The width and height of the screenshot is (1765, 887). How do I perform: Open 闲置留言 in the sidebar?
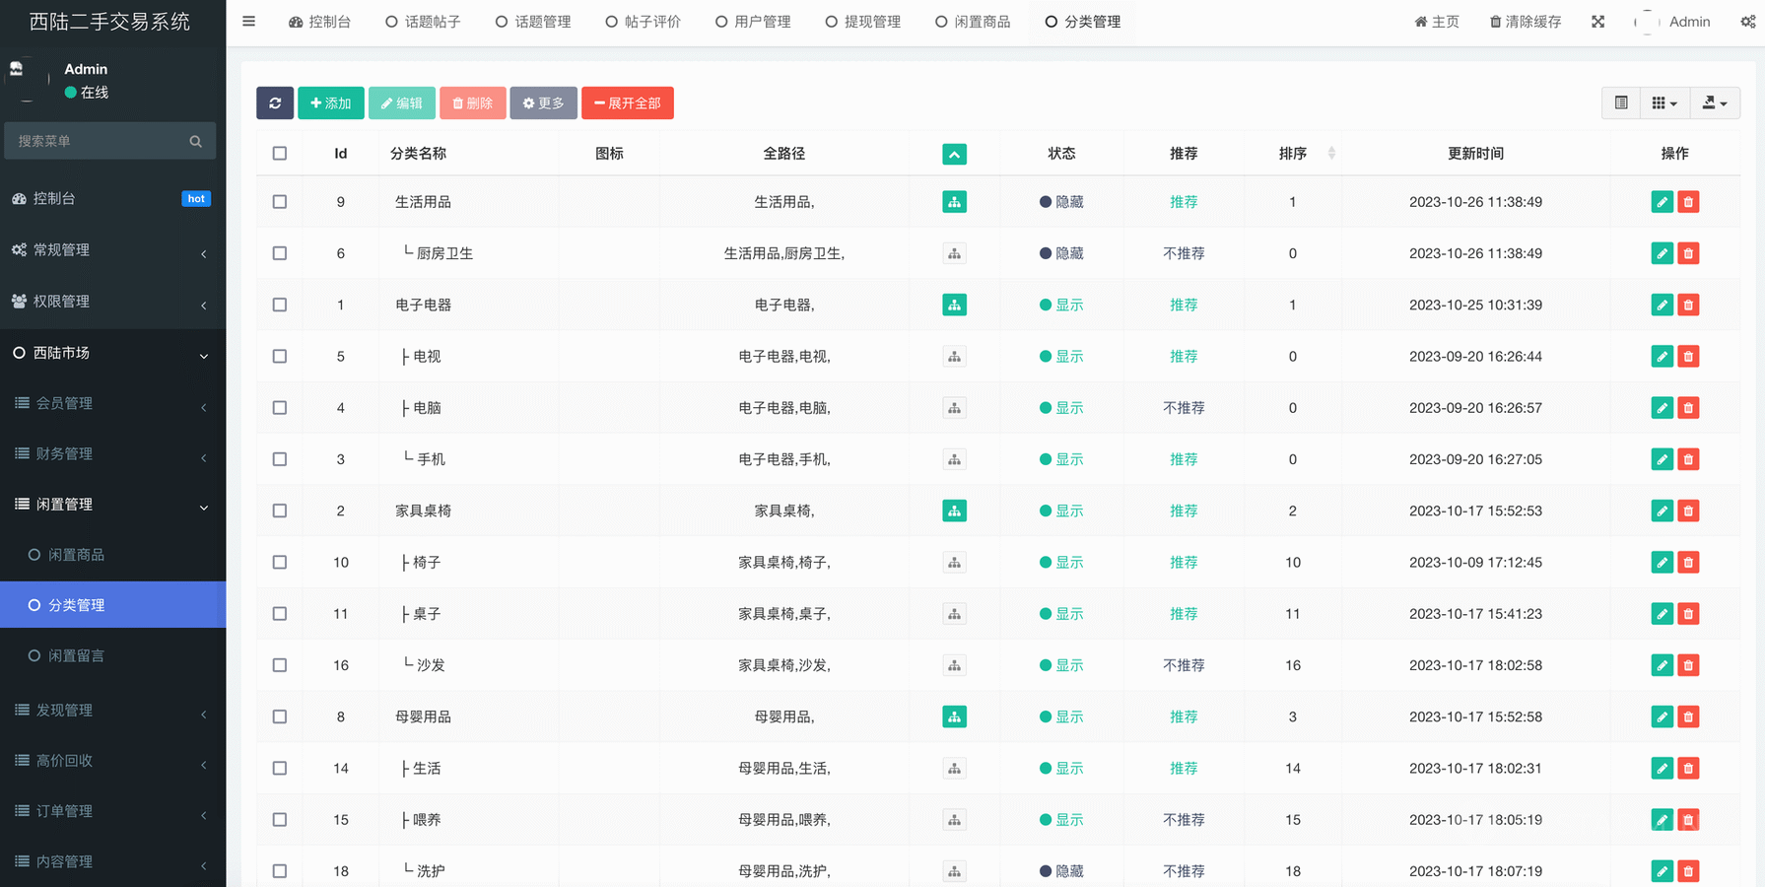[77, 655]
